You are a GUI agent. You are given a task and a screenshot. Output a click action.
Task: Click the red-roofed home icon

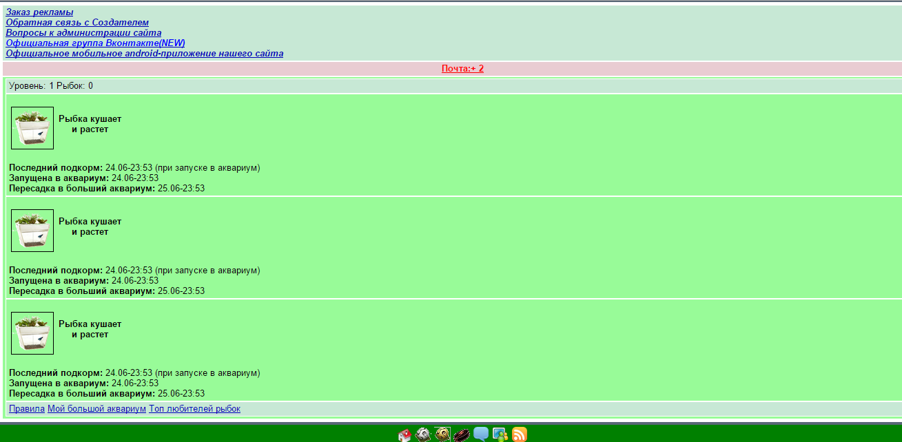coord(404,434)
